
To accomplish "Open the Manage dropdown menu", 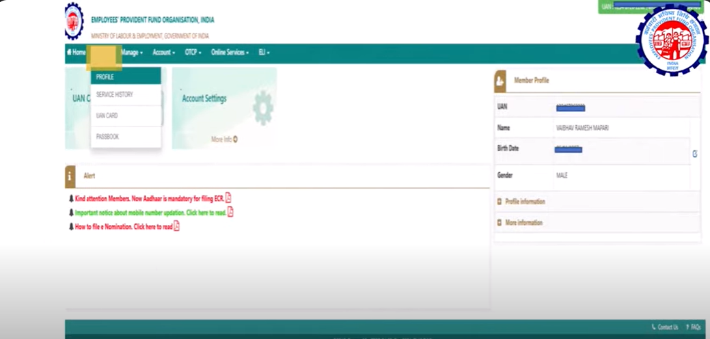I will pos(131,53).
